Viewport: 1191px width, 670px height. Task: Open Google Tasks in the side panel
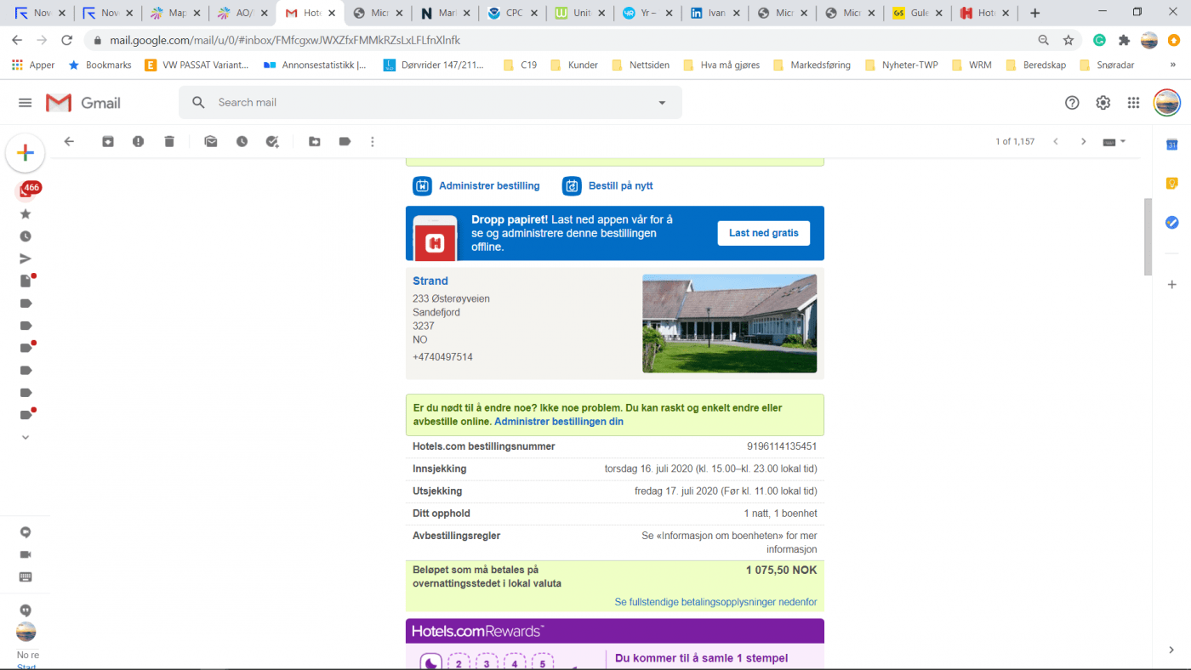pos(1171,223)
